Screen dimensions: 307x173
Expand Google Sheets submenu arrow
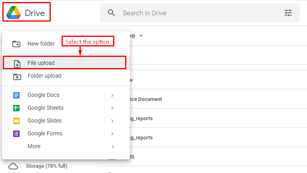112,108
